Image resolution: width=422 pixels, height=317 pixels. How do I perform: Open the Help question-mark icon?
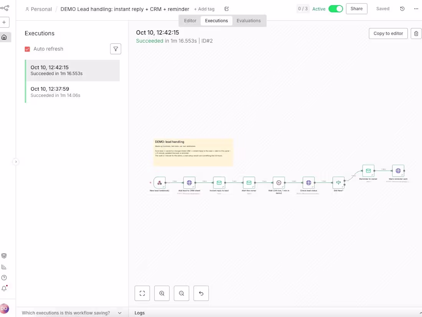point(4,278)
